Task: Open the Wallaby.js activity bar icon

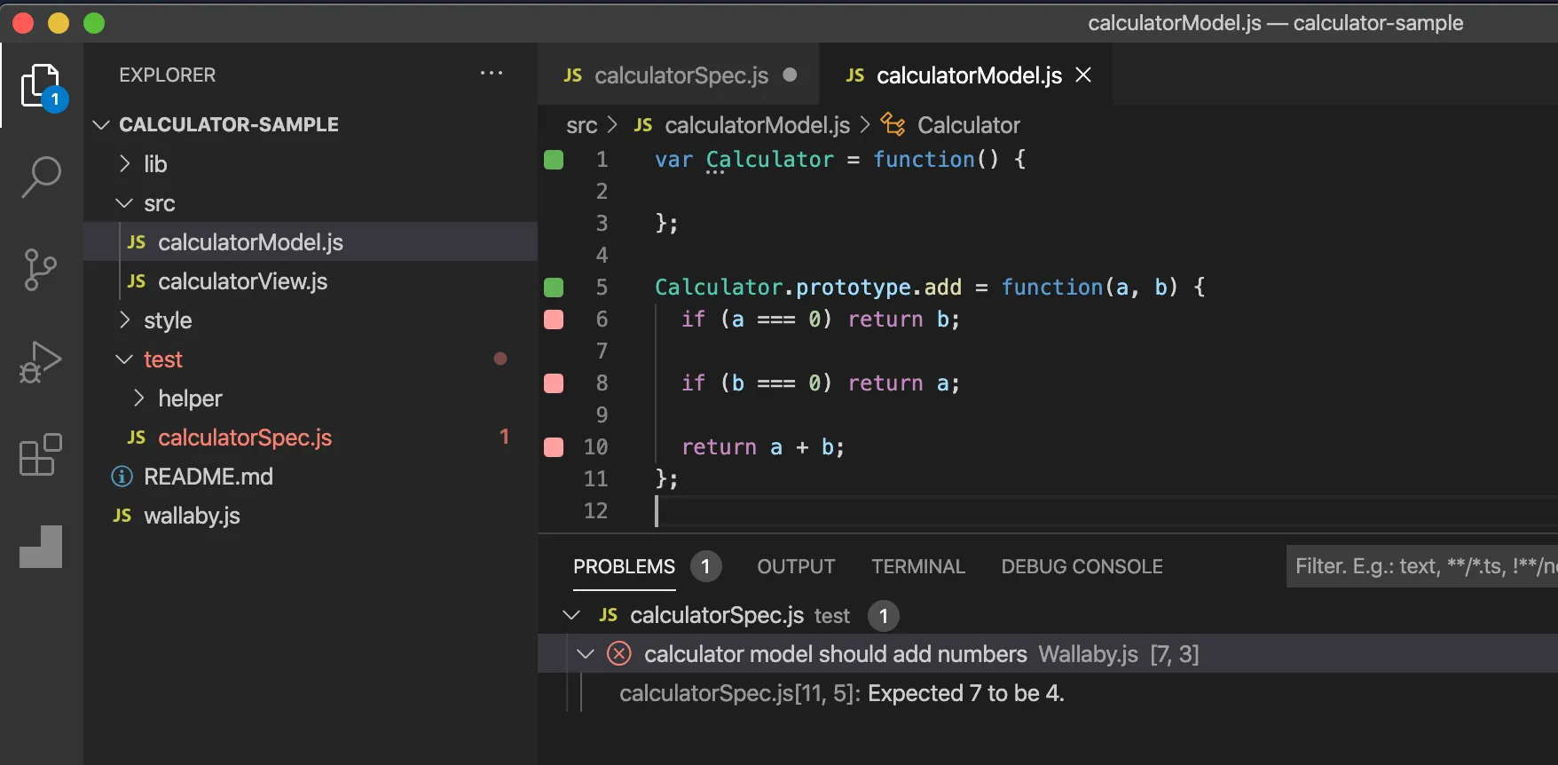Action: [41, 546]
